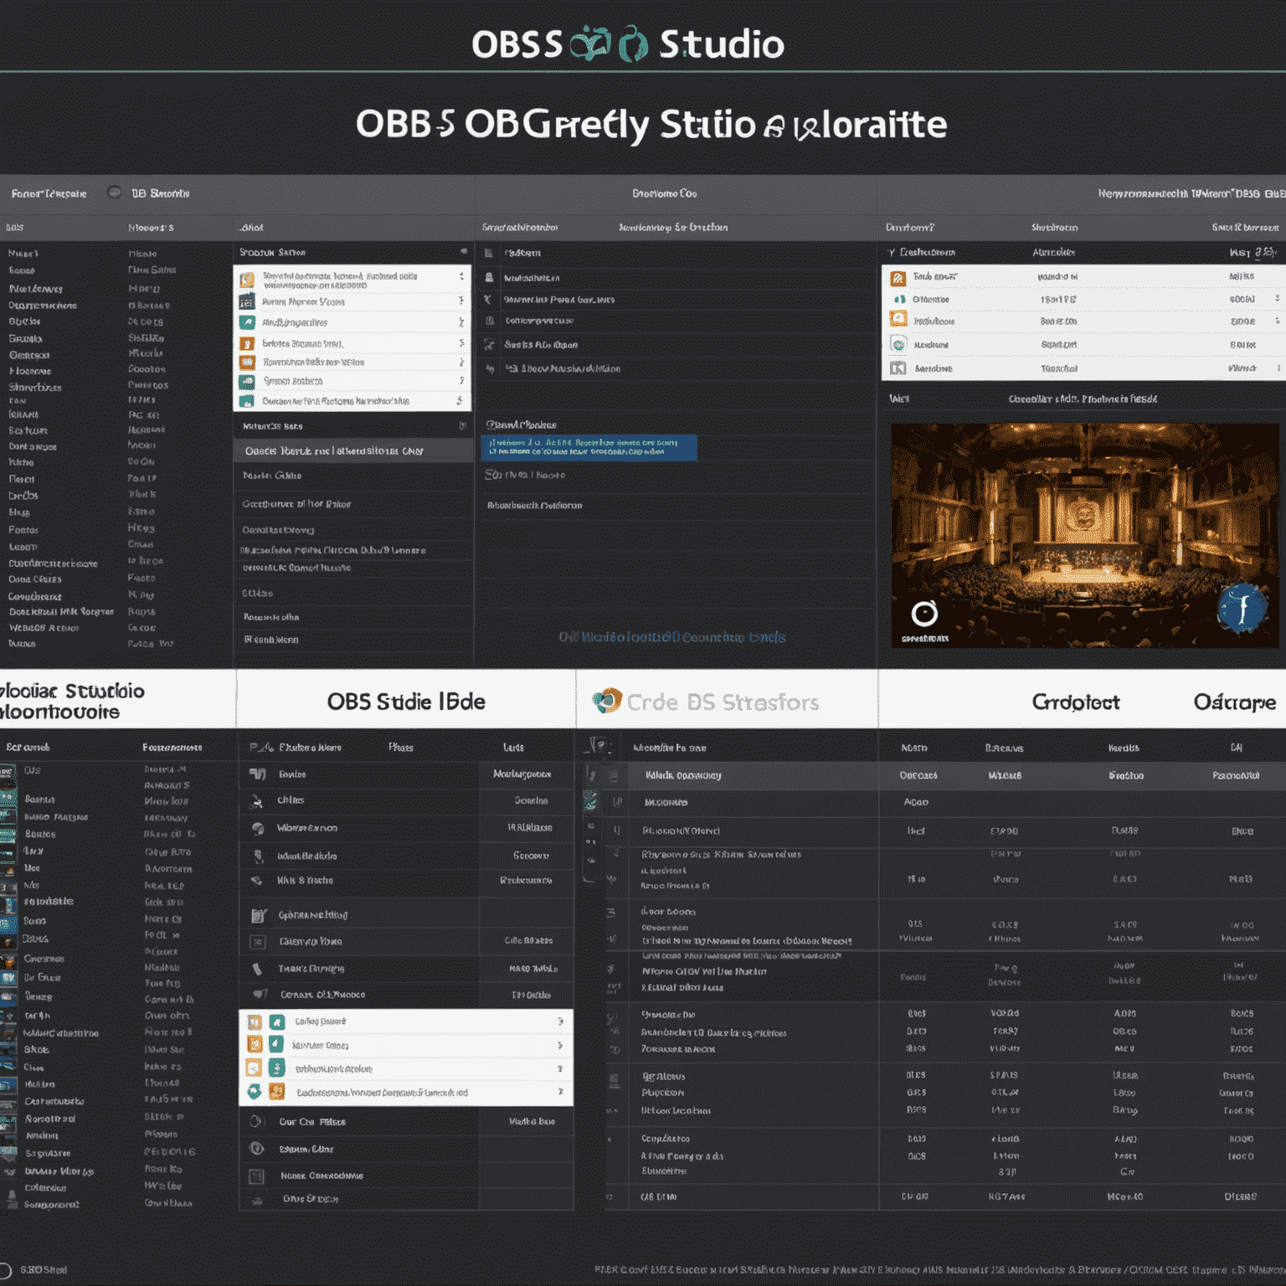Image resolution: width=1286 pixels, height=1286 pixels.
Task: Collapse the 'Spooun Snitors' panel header indicator
Action: (x=464, y=252)
